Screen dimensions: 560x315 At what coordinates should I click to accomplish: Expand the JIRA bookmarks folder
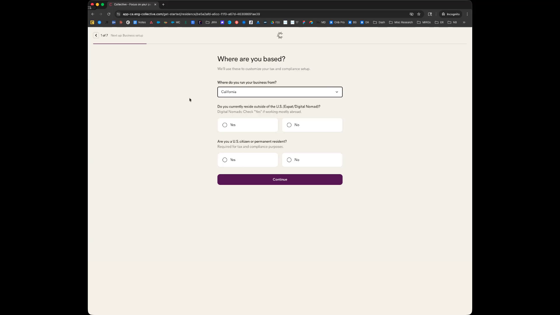tap(211, 22)
